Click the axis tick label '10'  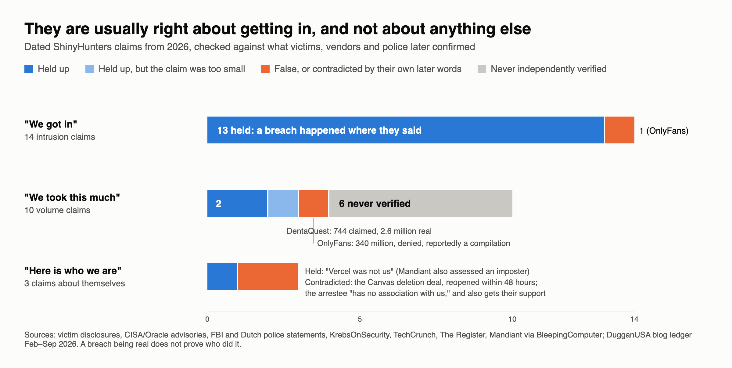click(512, 319)
